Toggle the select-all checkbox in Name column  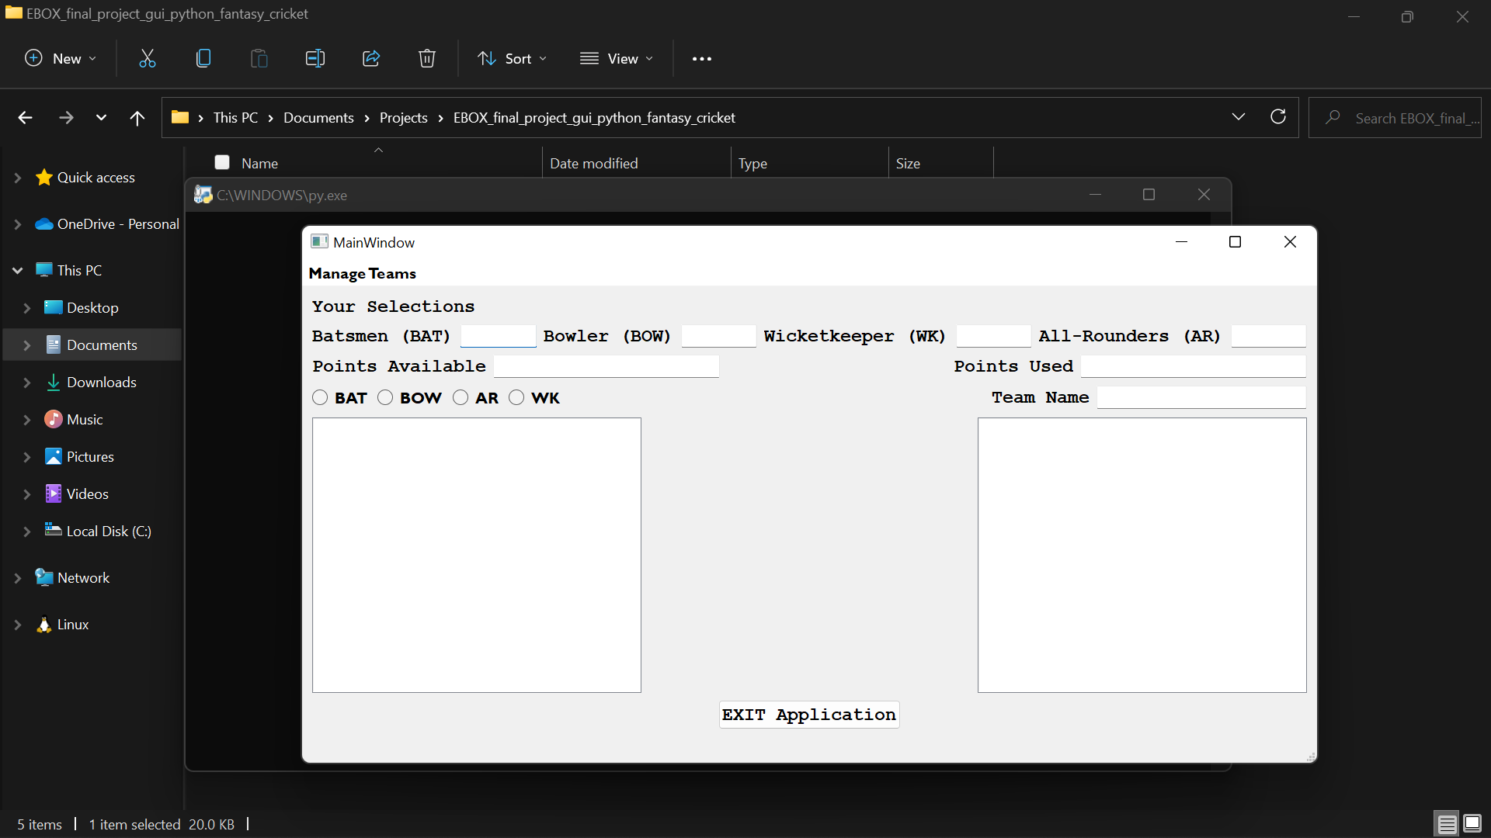(221, 162)
